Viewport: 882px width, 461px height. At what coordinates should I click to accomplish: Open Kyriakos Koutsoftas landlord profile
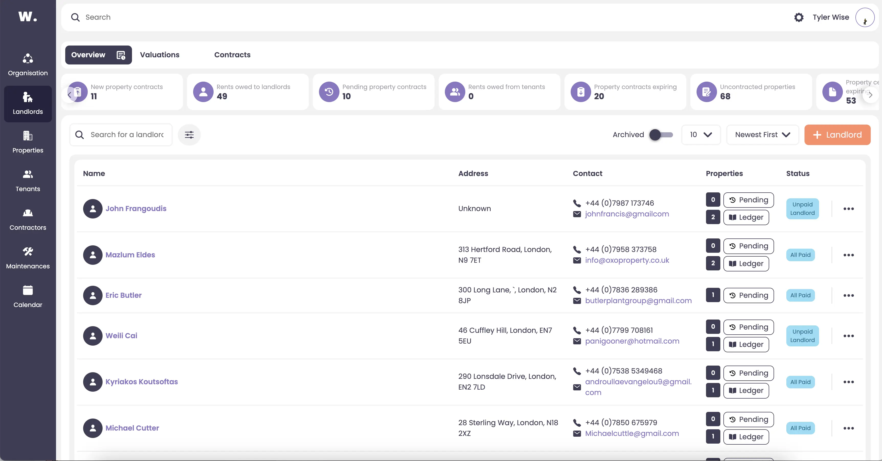pyautogui.click(x=141, y=381)
